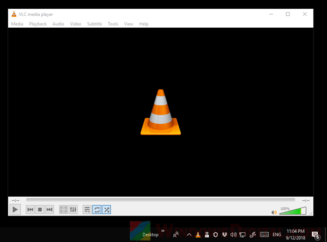Viewport: 327px width, 242px height.
Task: Click the Play button
Action: (15, 209)
